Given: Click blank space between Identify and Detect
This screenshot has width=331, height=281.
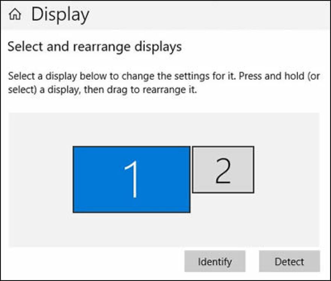Looking at the screenshot, I should point(252,261).
